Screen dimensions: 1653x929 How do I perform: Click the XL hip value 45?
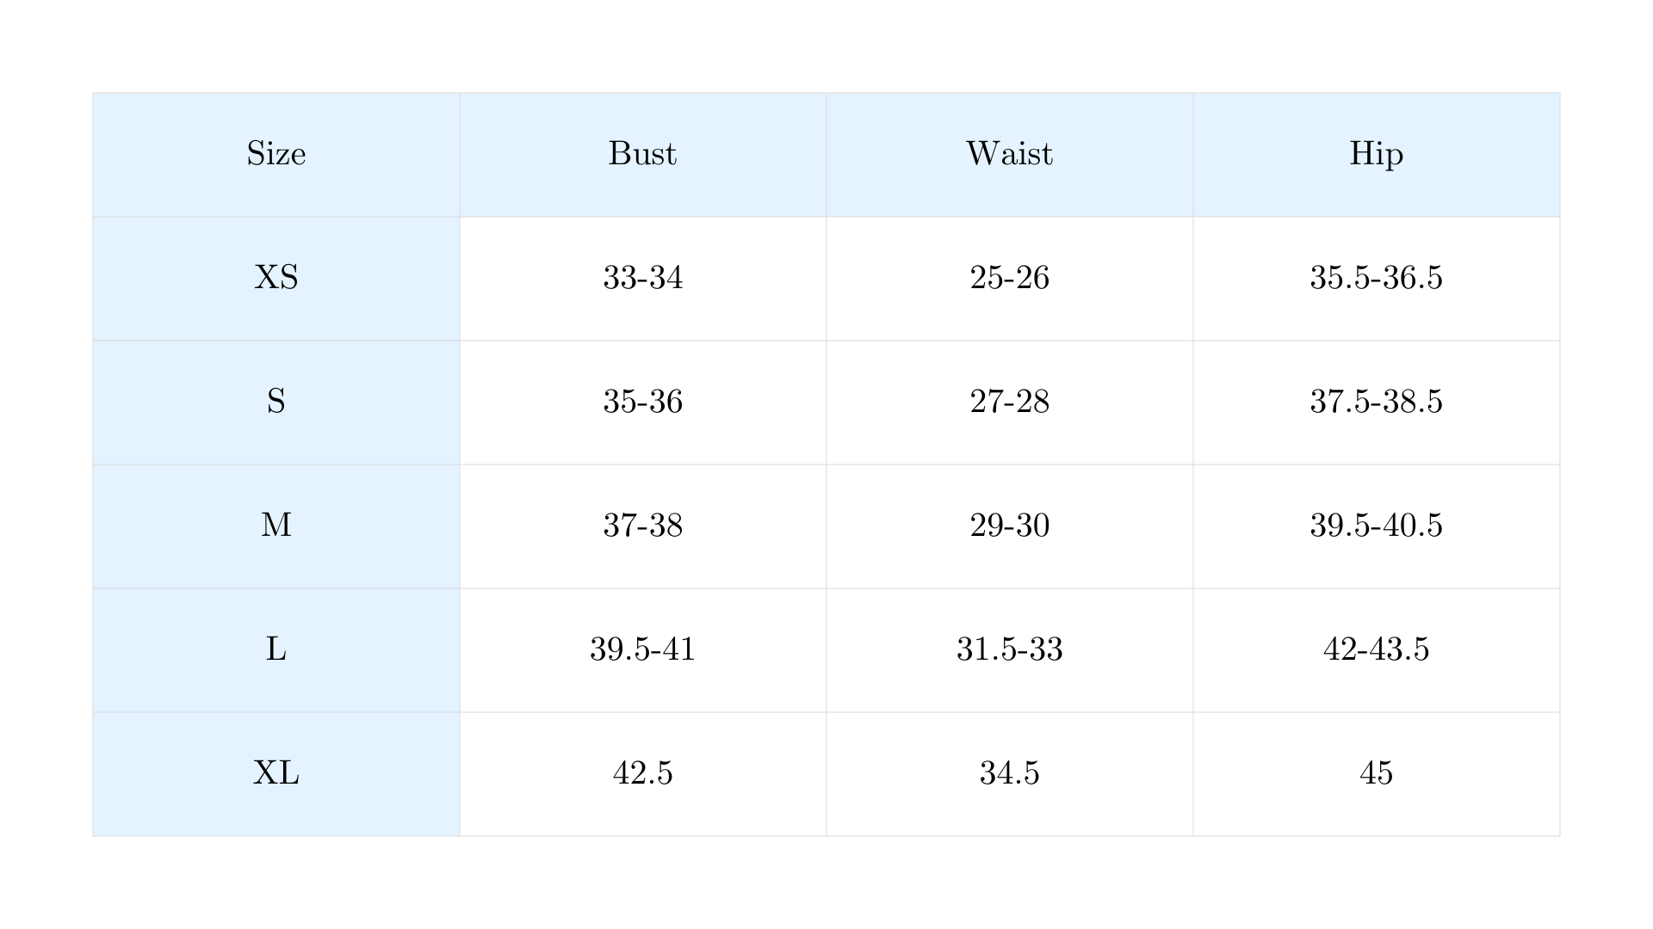point(1376,773)
